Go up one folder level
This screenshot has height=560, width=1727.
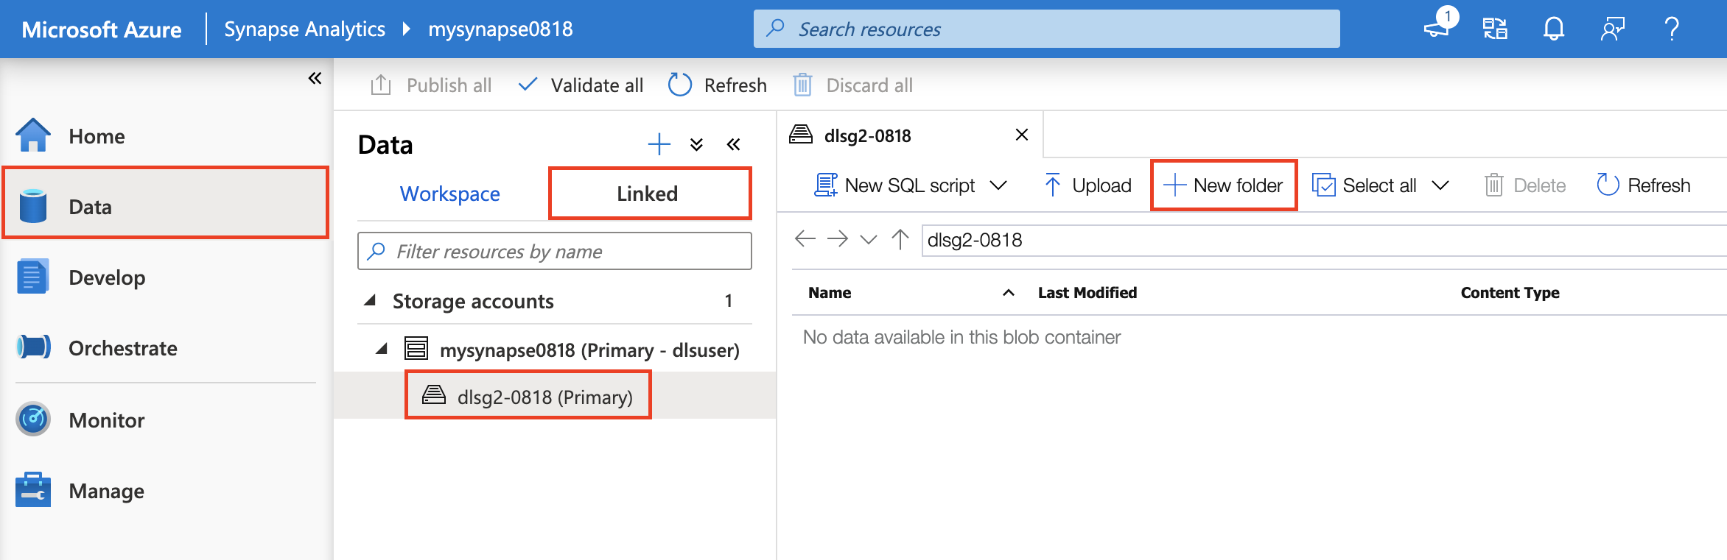click(x=900, y=238)
